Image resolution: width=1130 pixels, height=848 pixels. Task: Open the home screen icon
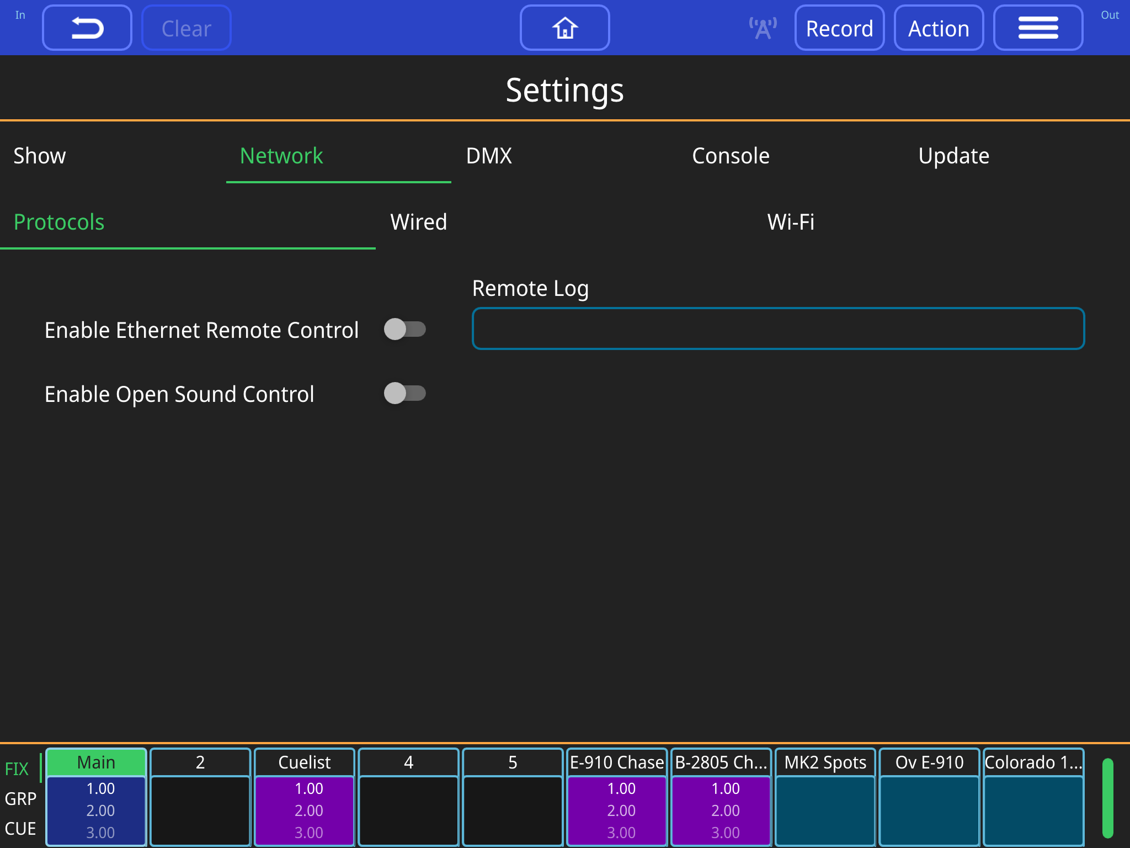[x=564, y=27]
